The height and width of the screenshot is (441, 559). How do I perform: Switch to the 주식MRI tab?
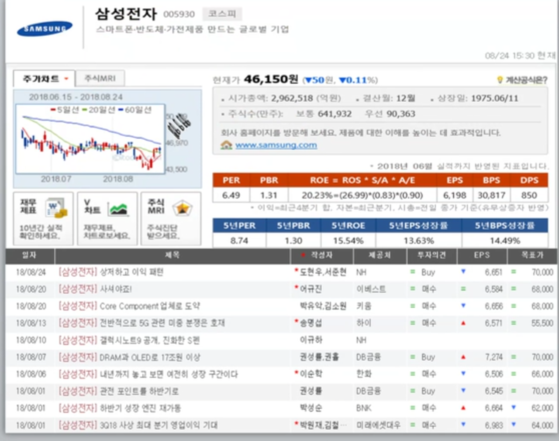(100, 78)
